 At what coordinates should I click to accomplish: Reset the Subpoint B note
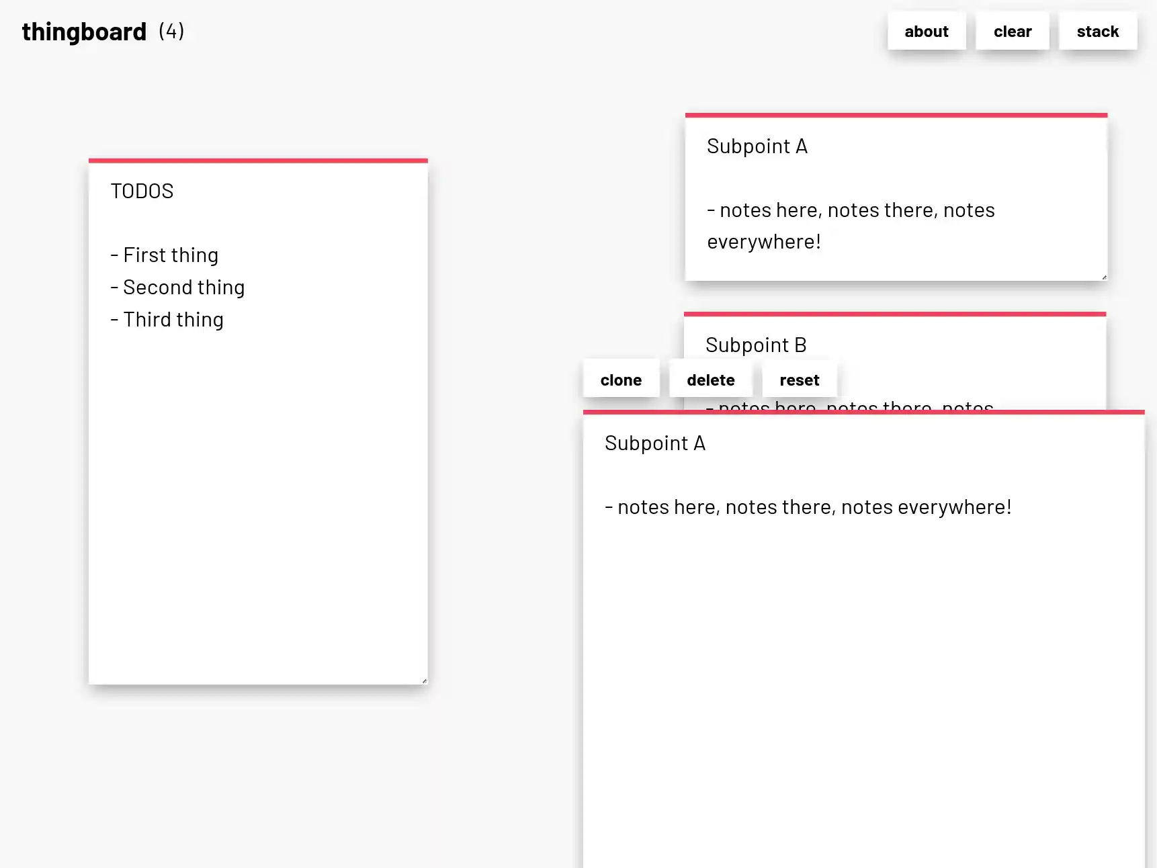click(799, 379)
